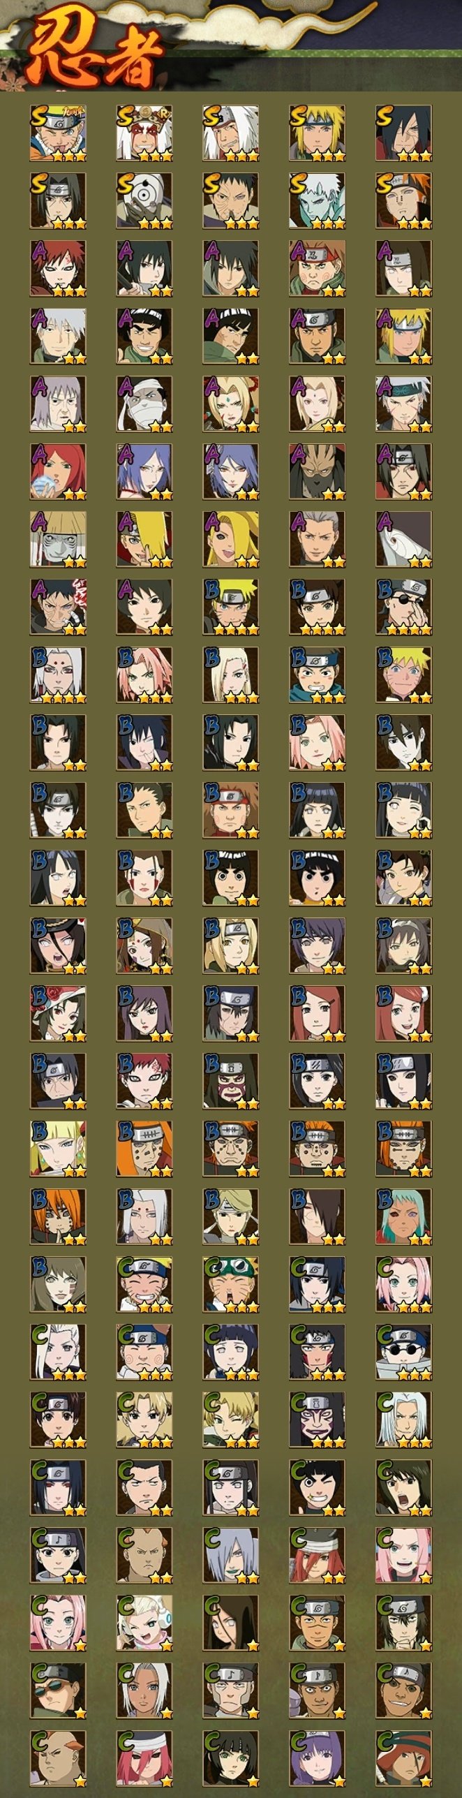Screen dimensions: 462x1798
Task: Pick B-rank ninja adjusting round sunglasses
Action: 404,607
